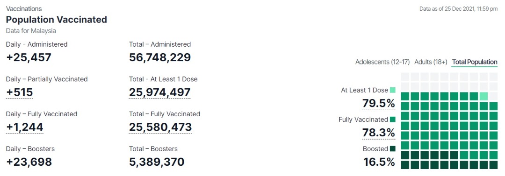Image resolution: width=505 pixels, height=176 pixels.
Task: Click the 79.5% at least one dose figure
Action: click(379, 103)
